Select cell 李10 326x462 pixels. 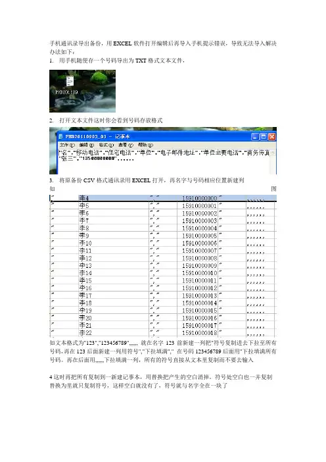[114, 243]
